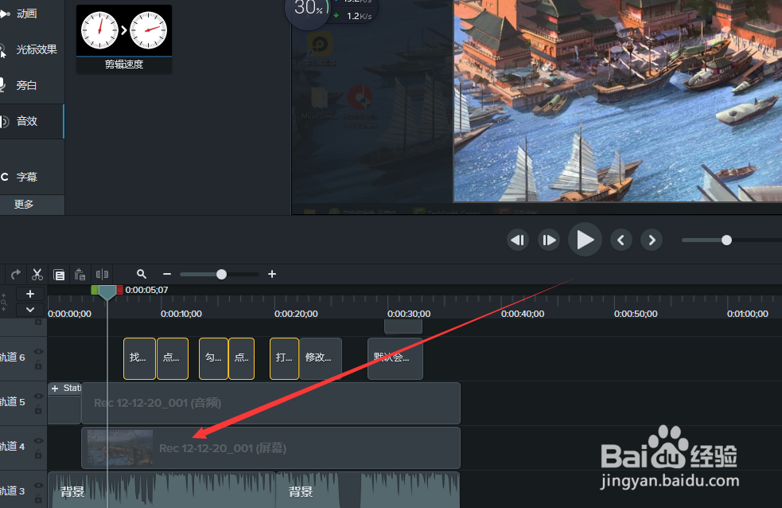Open the 动画 animations panel
The height and width of the screenshot is (508, 782).
[26, 14]
